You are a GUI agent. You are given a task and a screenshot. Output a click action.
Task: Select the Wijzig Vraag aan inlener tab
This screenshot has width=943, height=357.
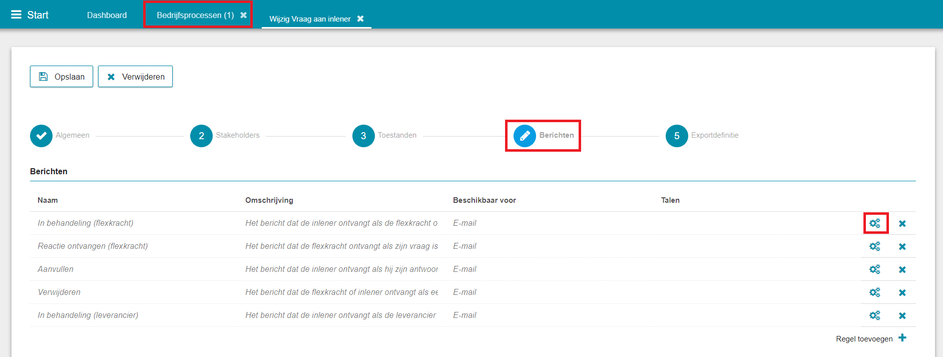click(310, 19)
